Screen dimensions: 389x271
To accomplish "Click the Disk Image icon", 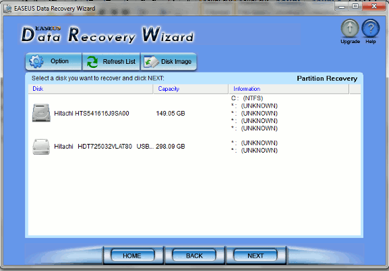I will [x=151, y=62].
